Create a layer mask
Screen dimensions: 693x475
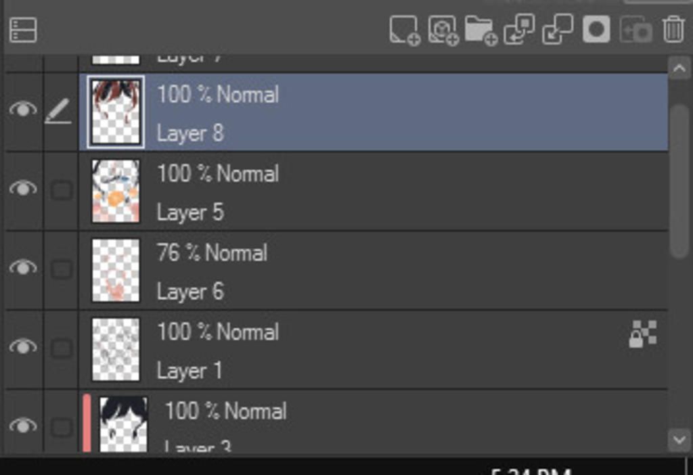pos(596,30)
